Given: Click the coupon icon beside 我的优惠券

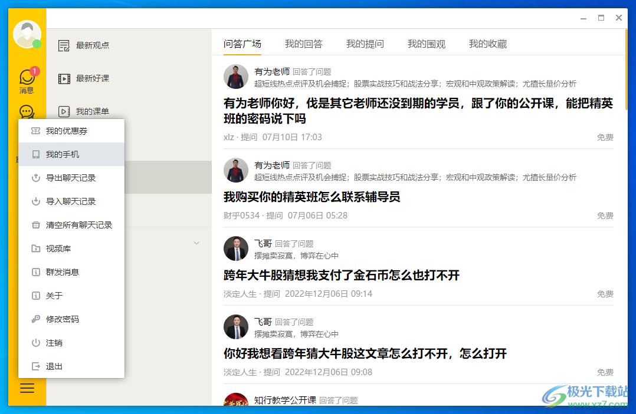Looking at the screenshot, I should pyautogui.click(x=35, y=131).
